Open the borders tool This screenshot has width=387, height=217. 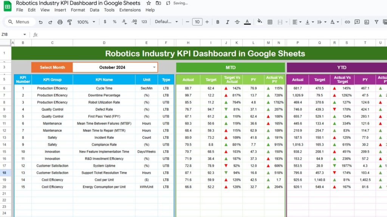click(270, 22)
